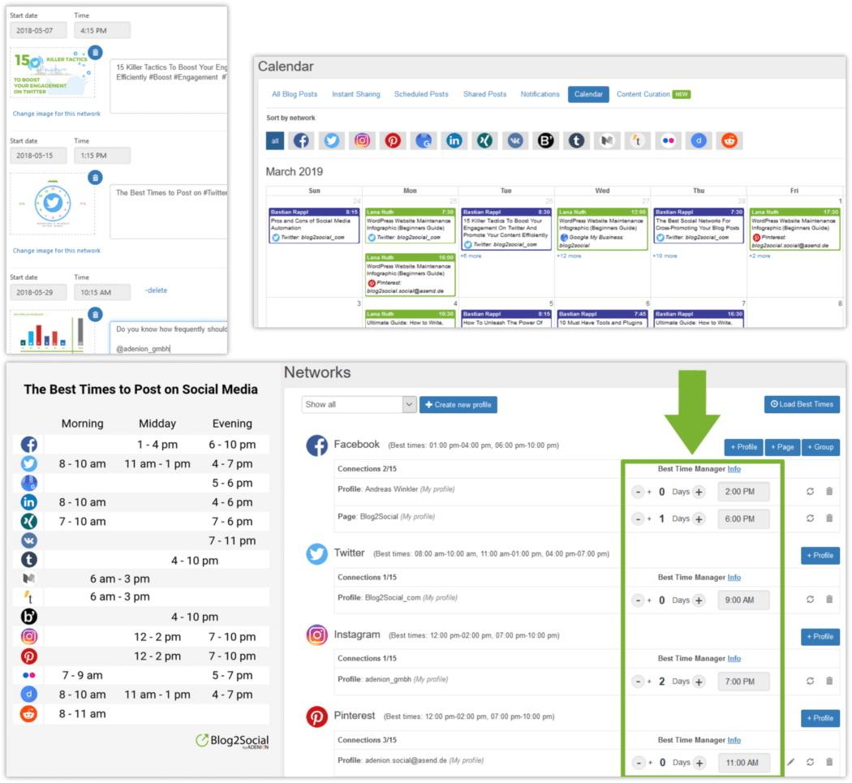This screenshot has height=783, width=852.
Task: Decrease days for Instagram adenion_gmbh profile
Action: point(638,682)
